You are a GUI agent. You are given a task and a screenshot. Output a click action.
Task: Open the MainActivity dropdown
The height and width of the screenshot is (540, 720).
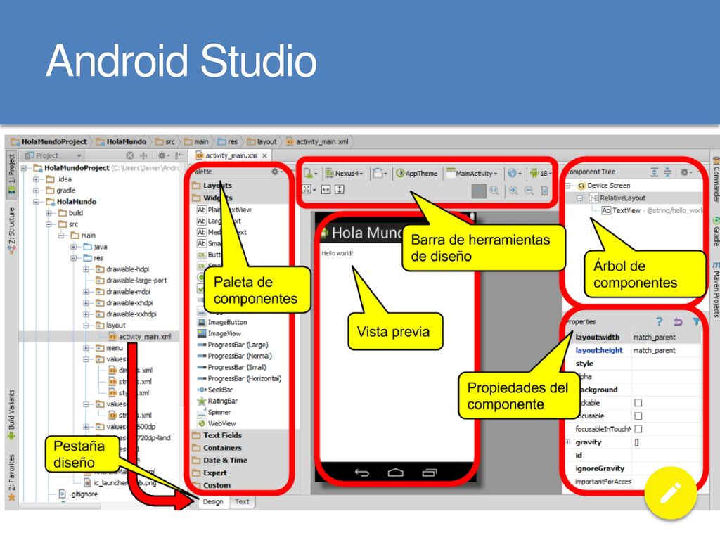(472, 174)
